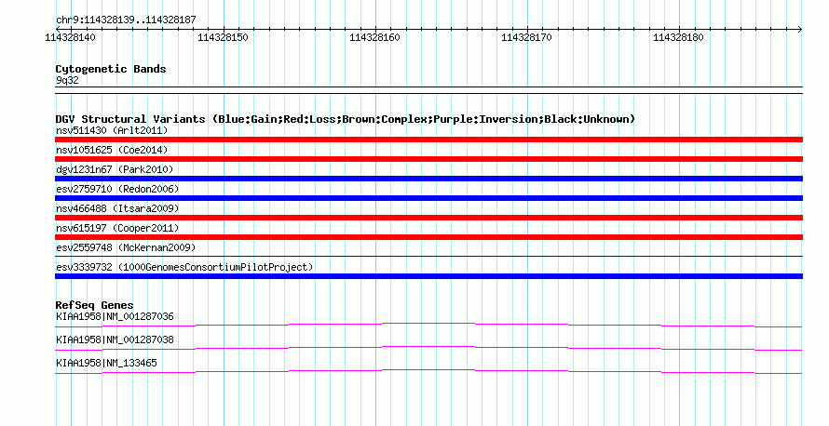Click the blue bar under dgv1231n67
Image resolution: width=829 pixels, height=426 pixels.
point(428,179)
